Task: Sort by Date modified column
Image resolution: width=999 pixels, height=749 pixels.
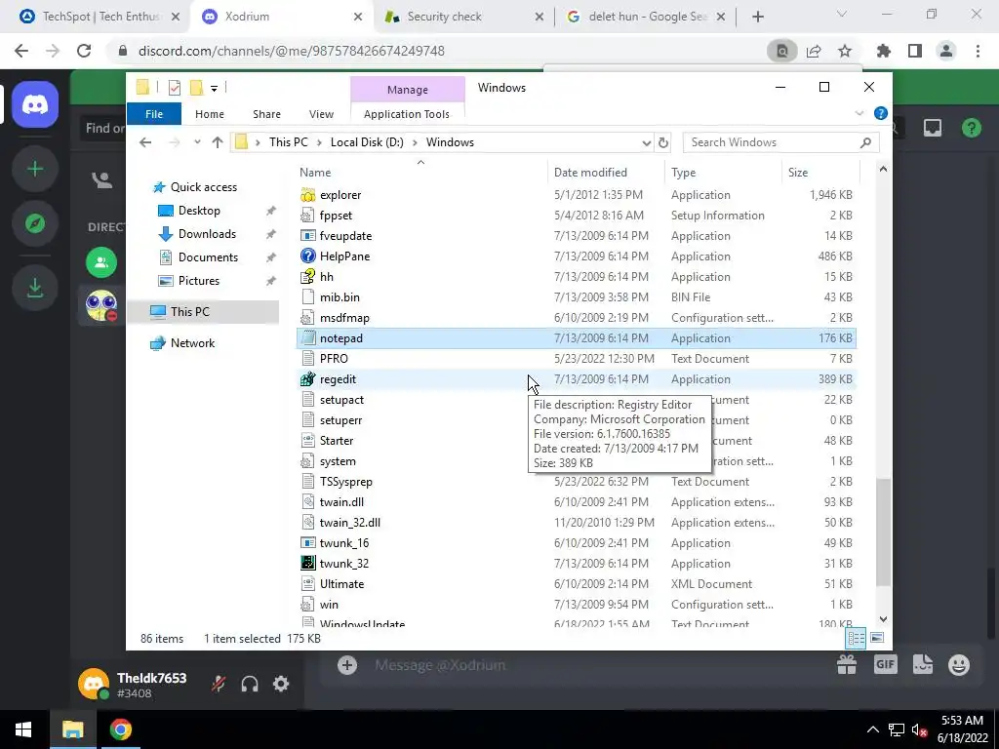Action: (x=605, y=173)
